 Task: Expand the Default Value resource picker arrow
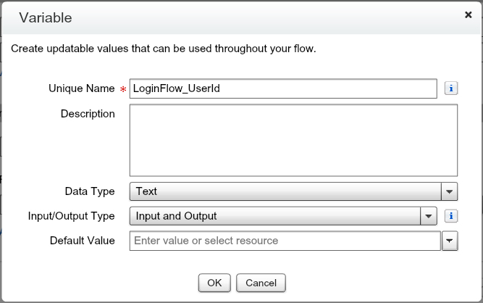click(450, 241)
